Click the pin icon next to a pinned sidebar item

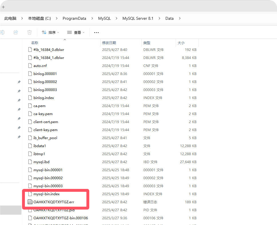tap(19, 82)
